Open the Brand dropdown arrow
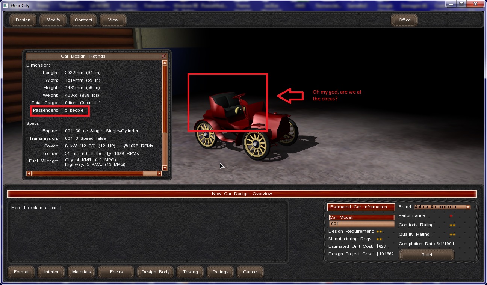The height and width of the screenshot is (285, 487). pos(468,207)
